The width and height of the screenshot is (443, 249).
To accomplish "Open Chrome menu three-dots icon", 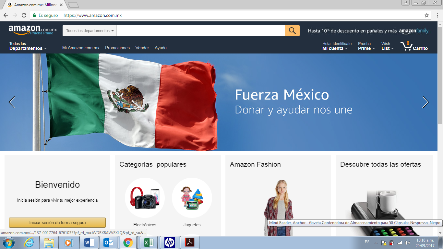I will tap(437, 15).
